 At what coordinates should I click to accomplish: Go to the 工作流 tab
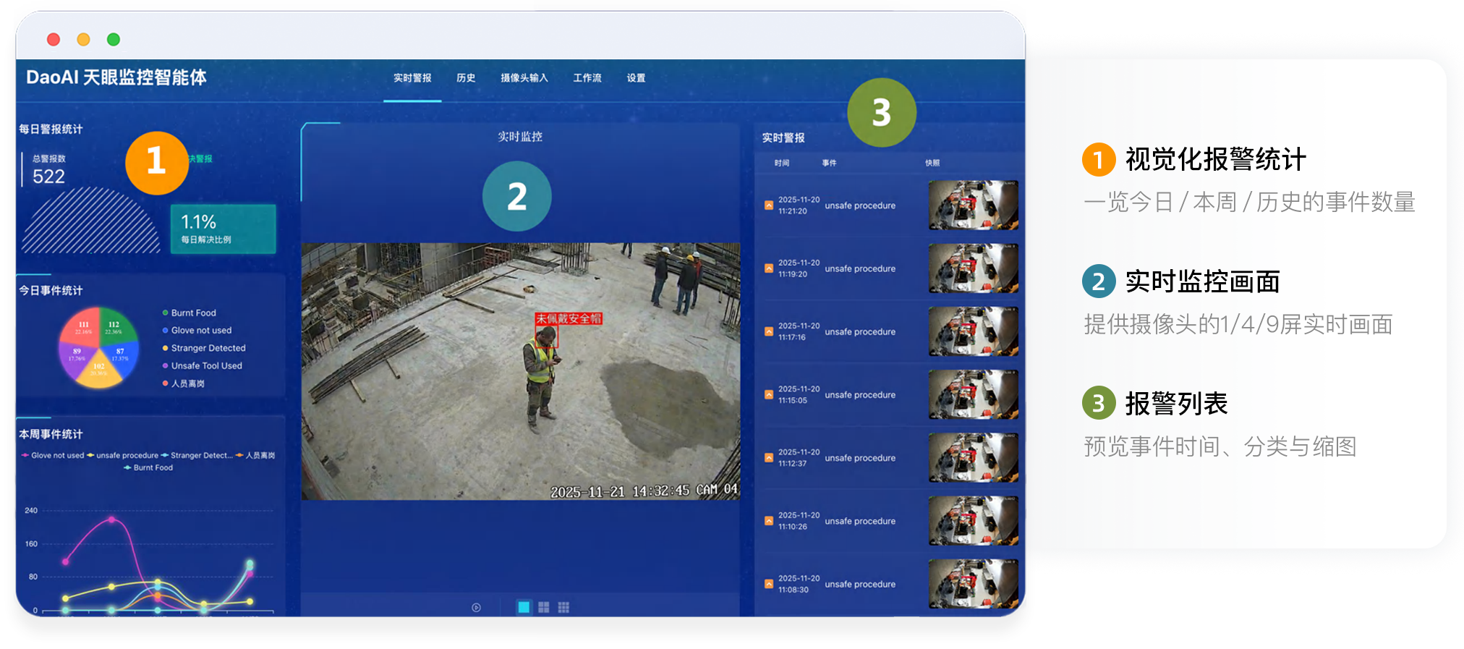[x=587, y=78]
